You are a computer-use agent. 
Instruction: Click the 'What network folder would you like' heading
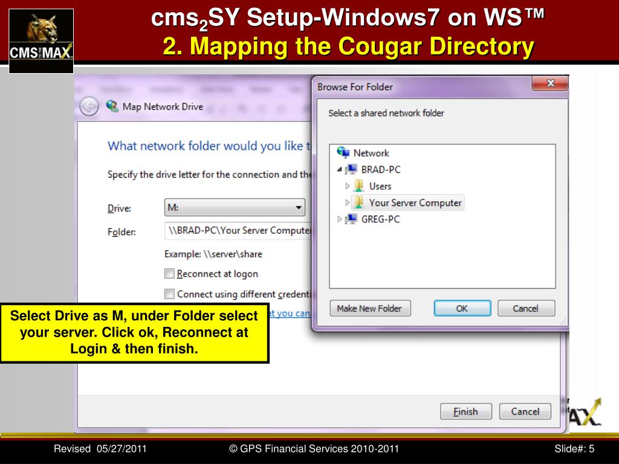pyautogui.click(x=209, y=146)
